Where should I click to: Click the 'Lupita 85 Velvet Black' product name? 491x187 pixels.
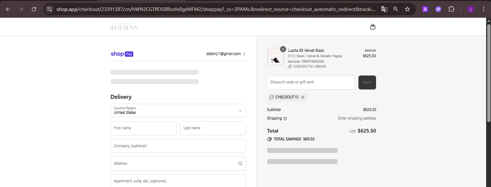[x=306, y=50]
